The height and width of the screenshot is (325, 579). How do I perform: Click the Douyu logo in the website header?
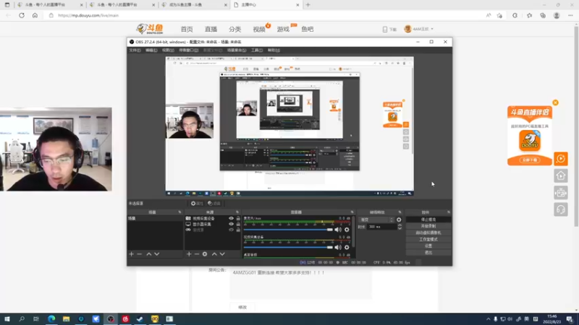[150, 29]
